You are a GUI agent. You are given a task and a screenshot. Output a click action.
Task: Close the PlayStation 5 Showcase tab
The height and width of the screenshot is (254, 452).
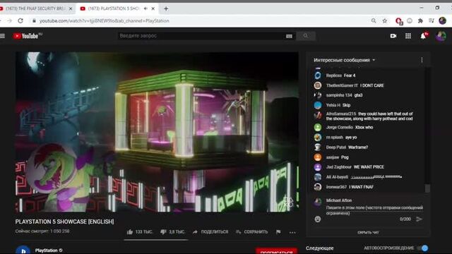pos(153,8)
